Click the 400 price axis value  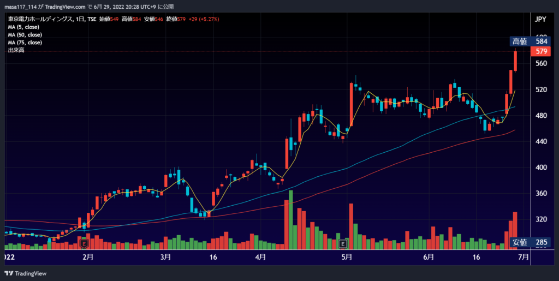541,168
